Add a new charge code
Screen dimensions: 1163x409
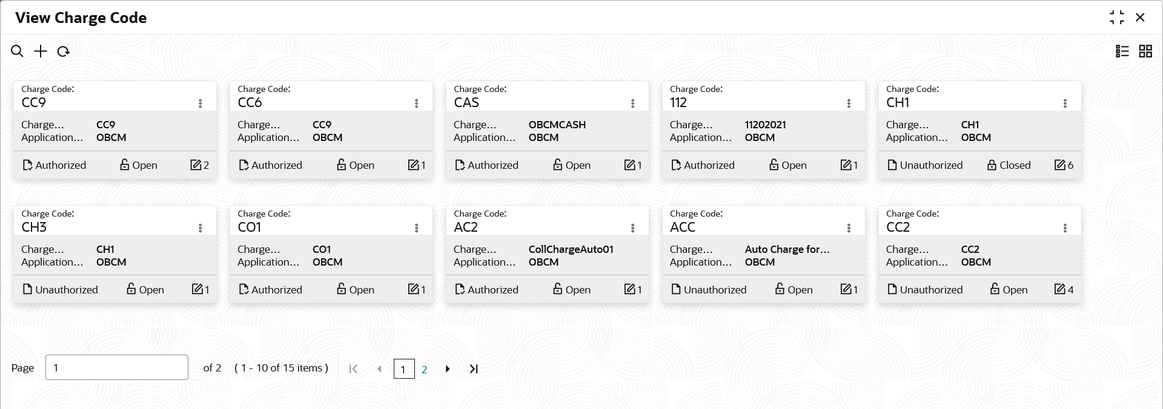click(x=40, y=51)
